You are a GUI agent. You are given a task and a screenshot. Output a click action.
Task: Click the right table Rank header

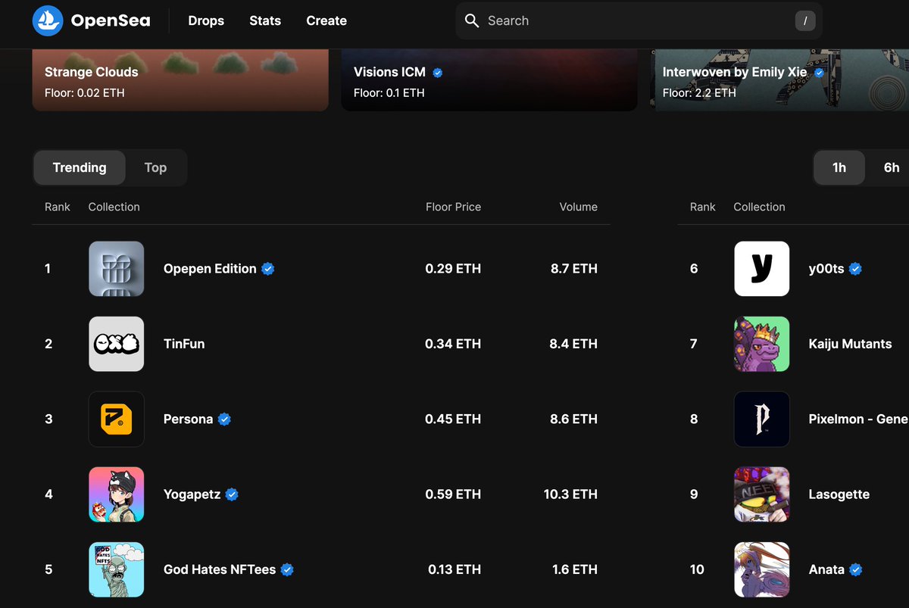pos(703,207)
